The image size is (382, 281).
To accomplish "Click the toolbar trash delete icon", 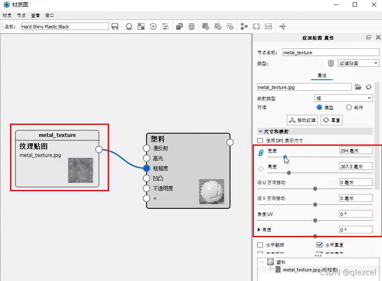I will [x=192, y=26].
